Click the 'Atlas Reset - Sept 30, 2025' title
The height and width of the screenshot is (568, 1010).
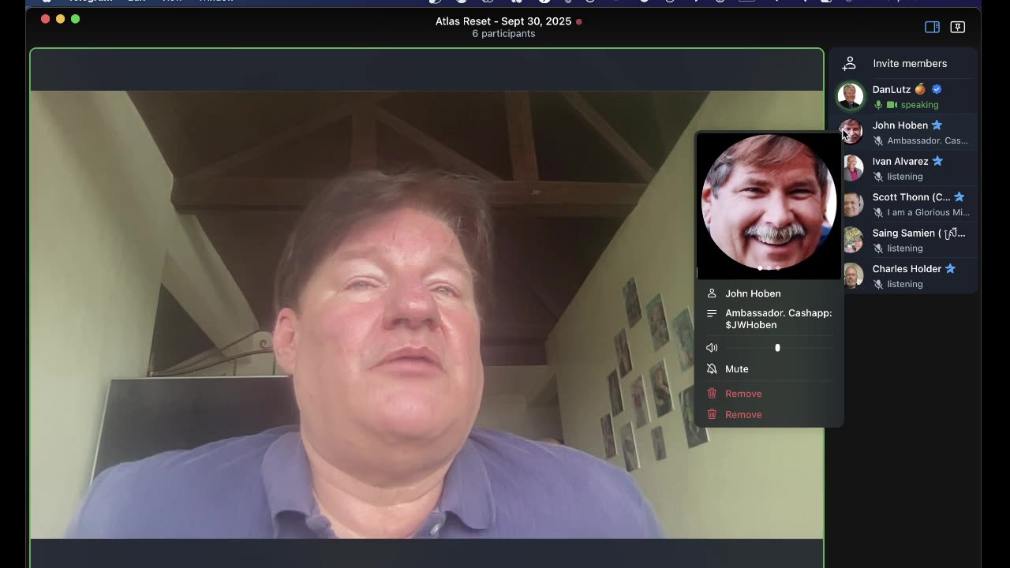503,21
